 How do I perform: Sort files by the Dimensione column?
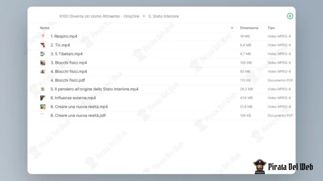(249, 28)
